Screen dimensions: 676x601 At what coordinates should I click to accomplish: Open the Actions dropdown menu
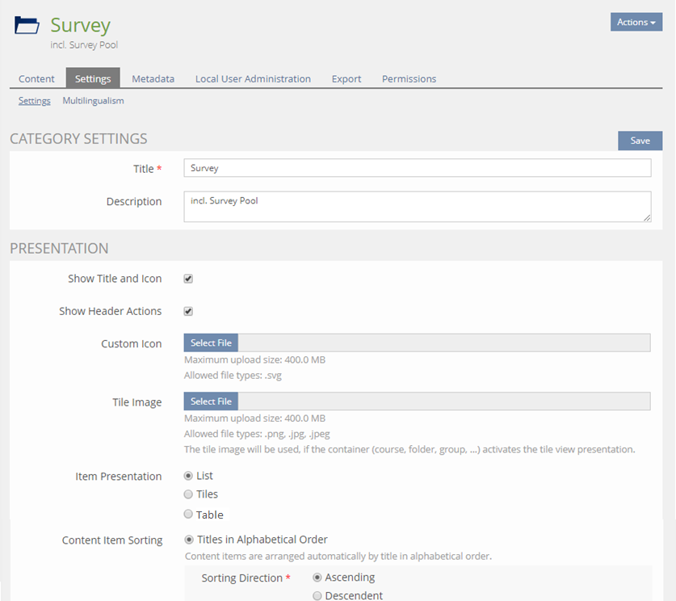coord(636,22)
